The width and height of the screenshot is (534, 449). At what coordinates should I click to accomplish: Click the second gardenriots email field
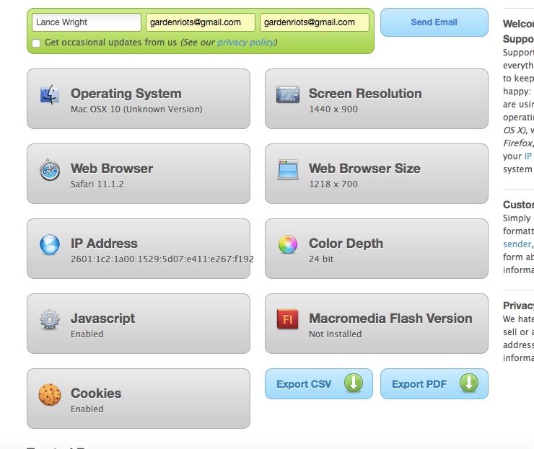314,22
